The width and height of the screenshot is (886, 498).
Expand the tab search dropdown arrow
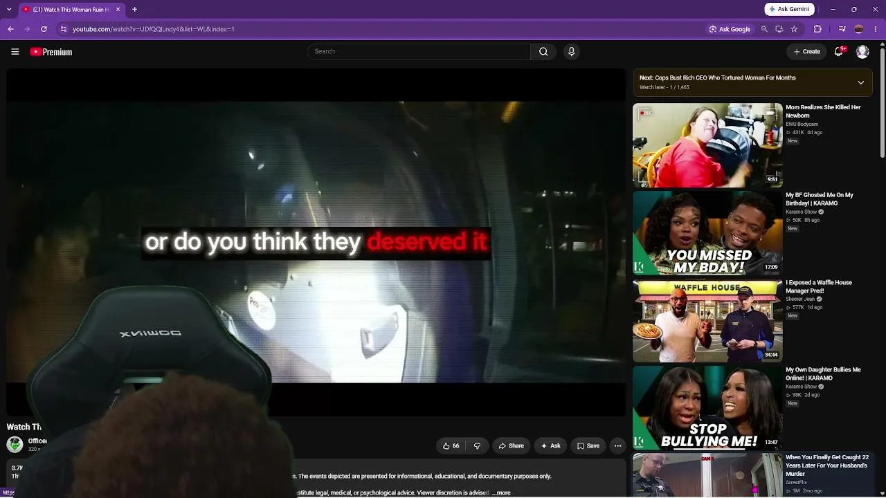pyautogui.click(x=8, y=10)
